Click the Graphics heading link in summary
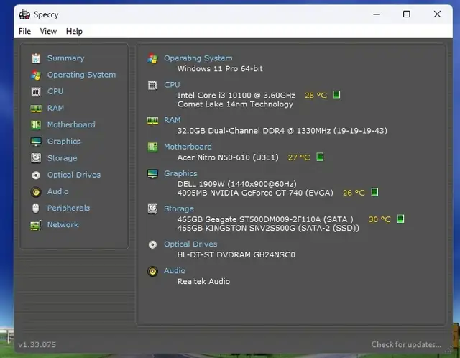 180,173
